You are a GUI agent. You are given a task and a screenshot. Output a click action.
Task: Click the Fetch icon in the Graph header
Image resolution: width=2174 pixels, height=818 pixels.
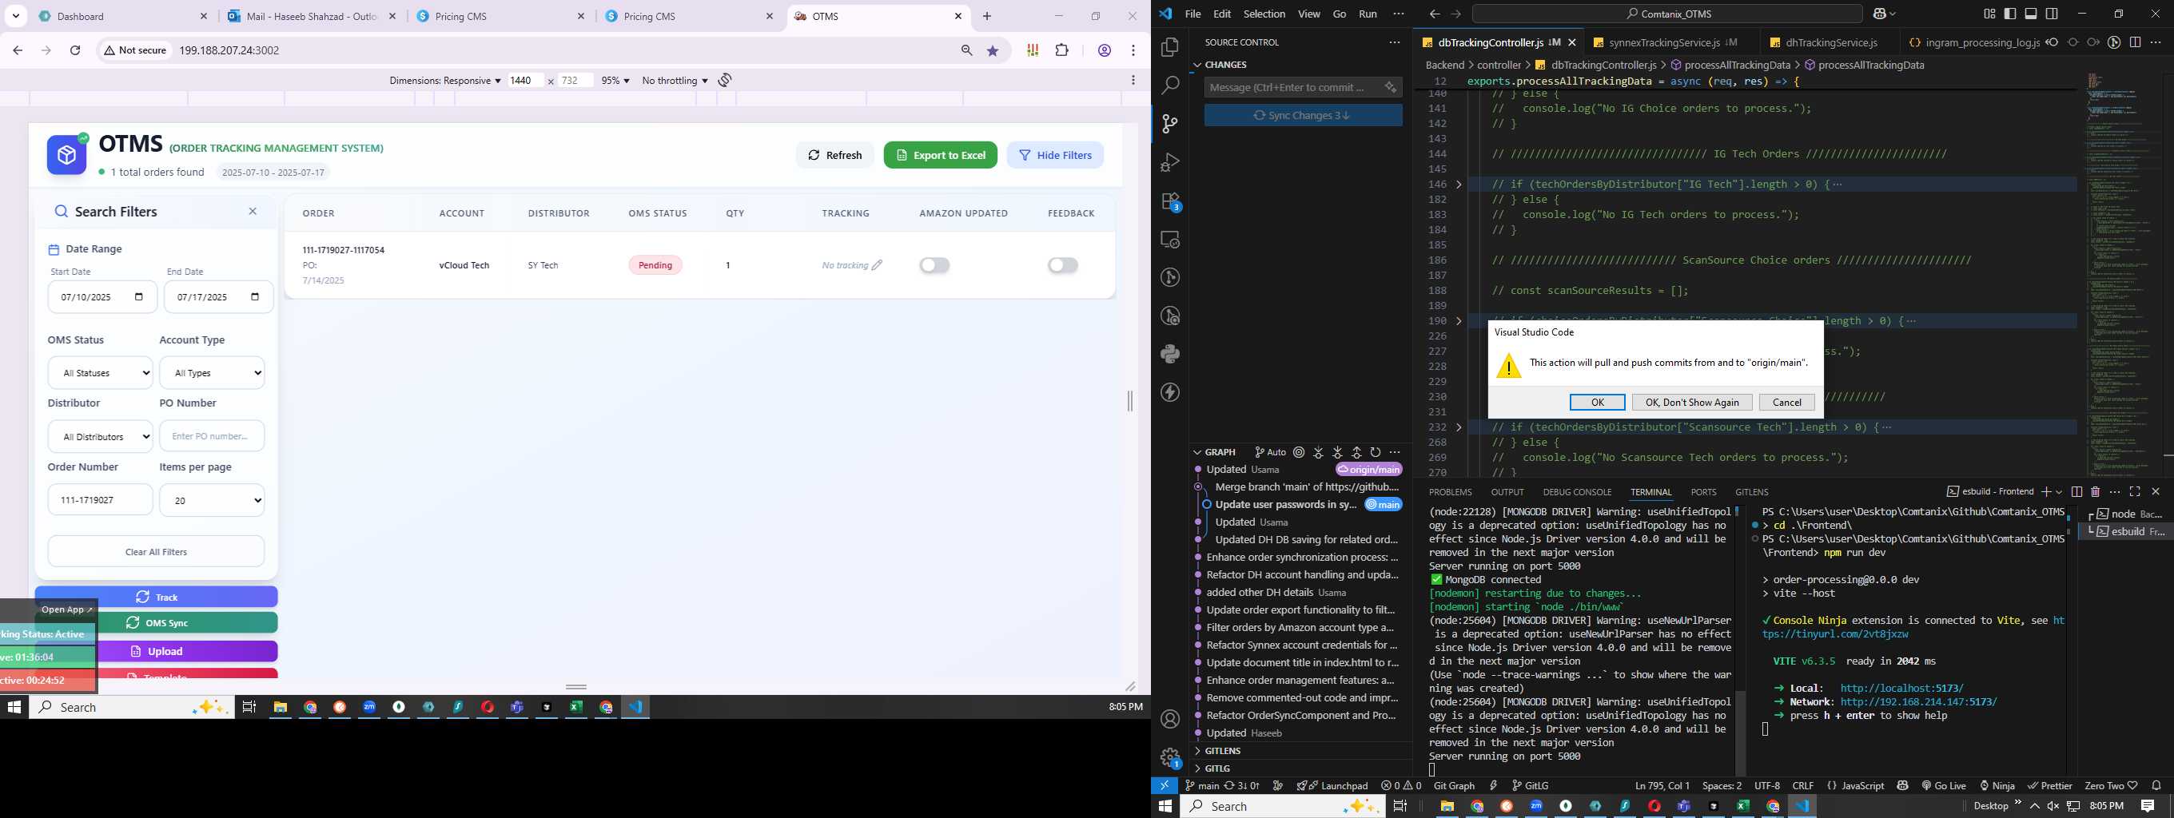point(1318,452)
